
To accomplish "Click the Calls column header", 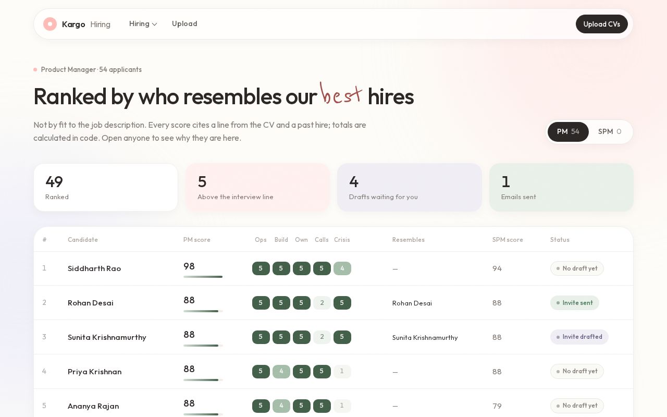I will point(322,240).
